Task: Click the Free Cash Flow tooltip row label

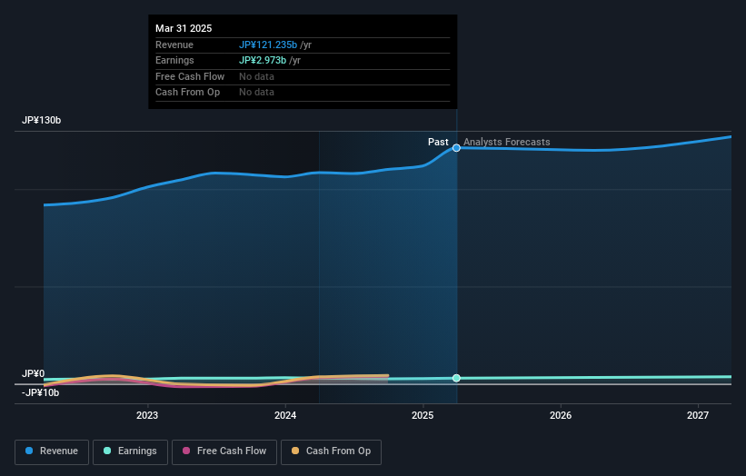Action: (x=190, y=76)
